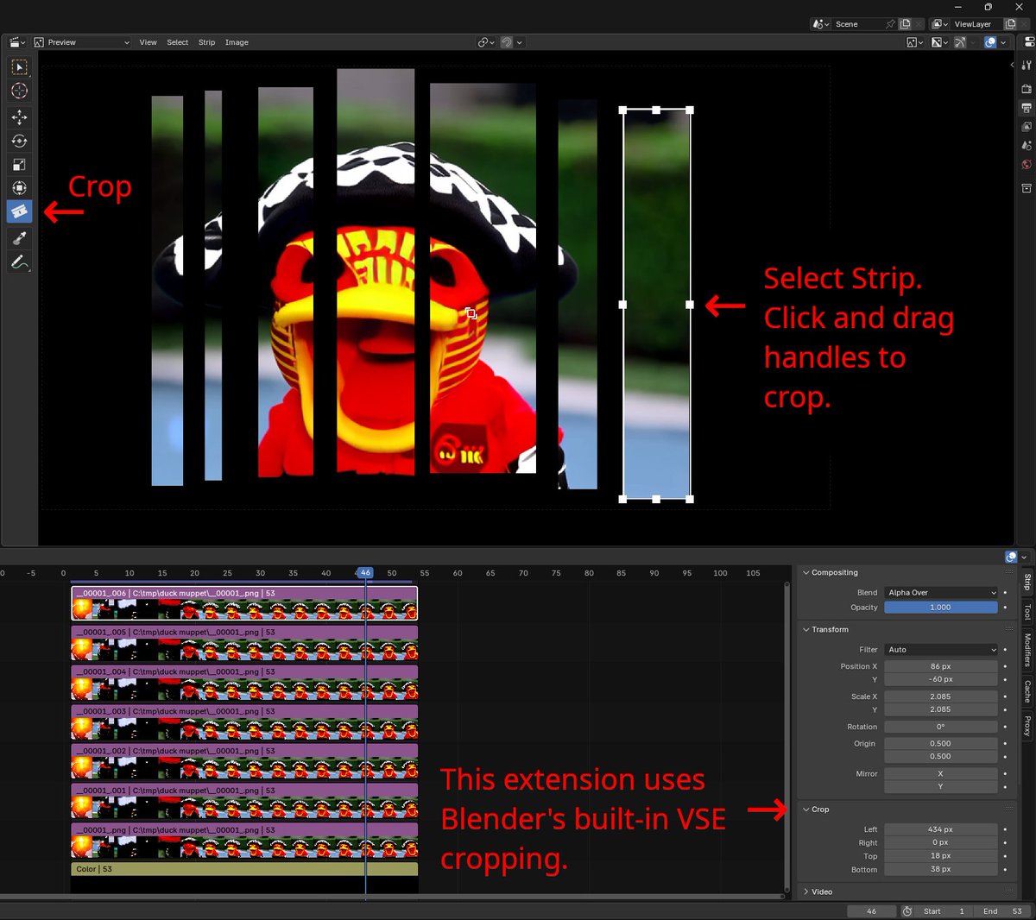Choose the Scale tool
Screen dimensions: 1036x920
[x=19, y=164]
